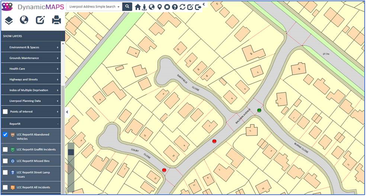Viewport: 366px width, 196px height.
Task: Open Liverpool Address Simple Search dropdown
Action: coord(94,7)
